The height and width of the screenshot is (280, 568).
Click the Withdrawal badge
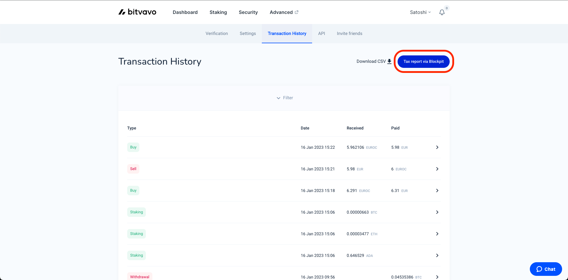click(x=140, y=277)
